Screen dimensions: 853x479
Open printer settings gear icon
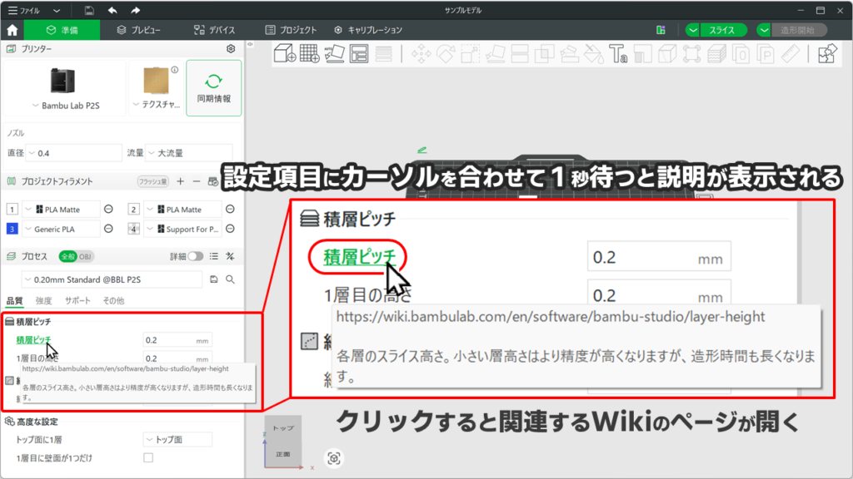click(x=231, y=49)
